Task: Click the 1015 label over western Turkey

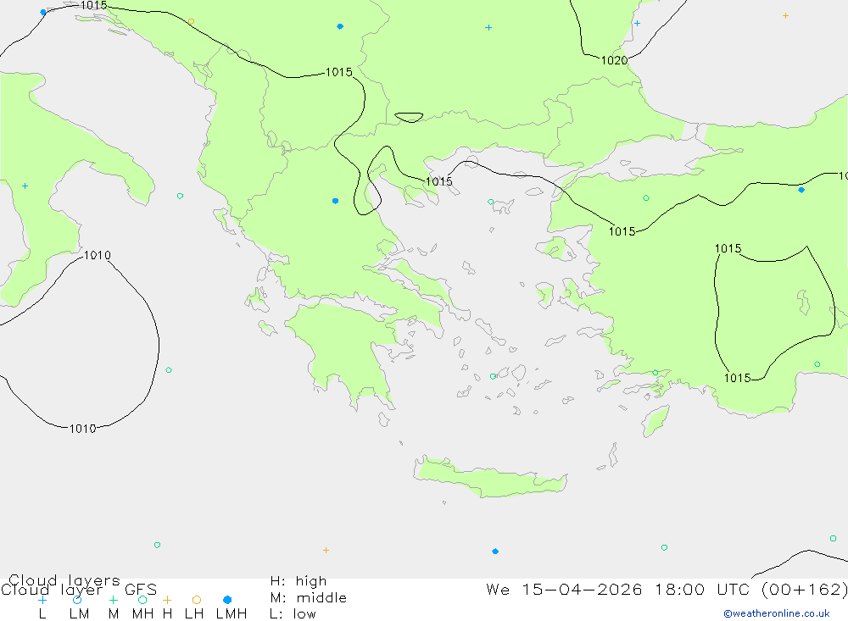Action: click(622, 232)
